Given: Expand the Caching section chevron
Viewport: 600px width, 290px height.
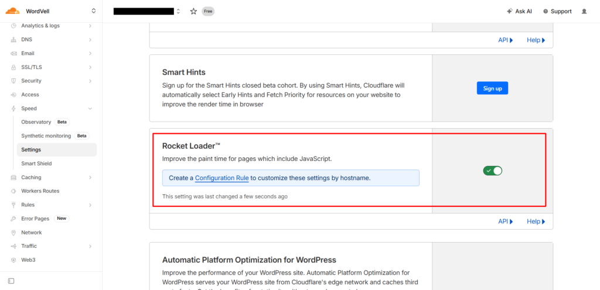Looking at the screenshot, I should click(90, 177).
